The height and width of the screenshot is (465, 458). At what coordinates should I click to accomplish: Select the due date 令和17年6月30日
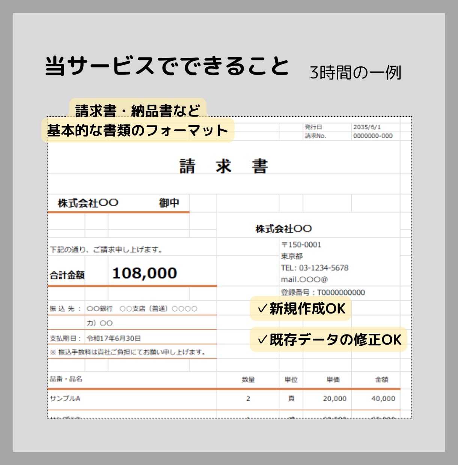click(114, 338)
